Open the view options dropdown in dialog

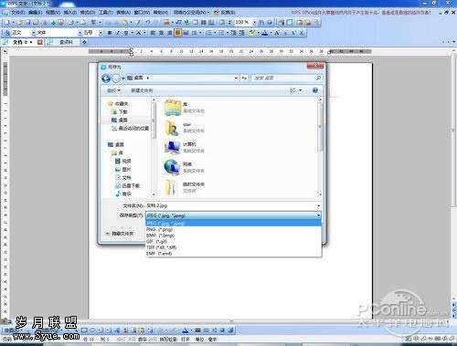301,90
